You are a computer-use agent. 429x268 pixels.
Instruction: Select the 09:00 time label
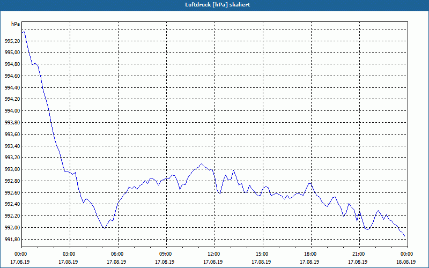(x=166, y=254)
